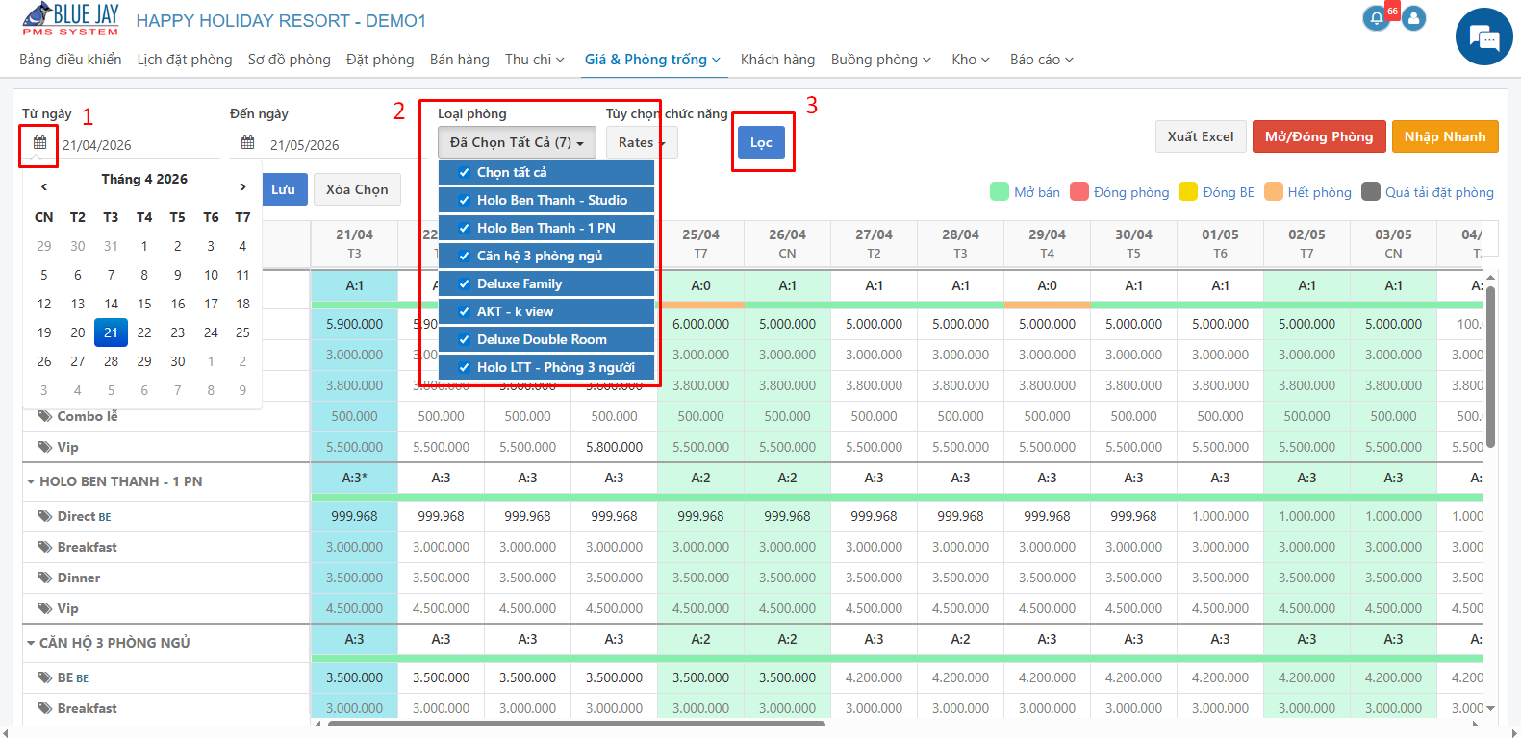Go to next month in calendar
The height and width of the screenshot is (738, 1521).
242,186
